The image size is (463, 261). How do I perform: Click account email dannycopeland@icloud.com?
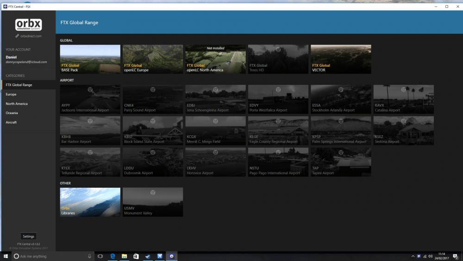coord(26,62)
